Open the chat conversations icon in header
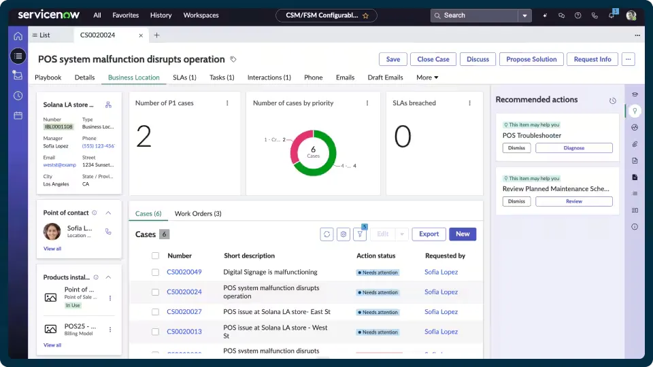 [561, 16]
